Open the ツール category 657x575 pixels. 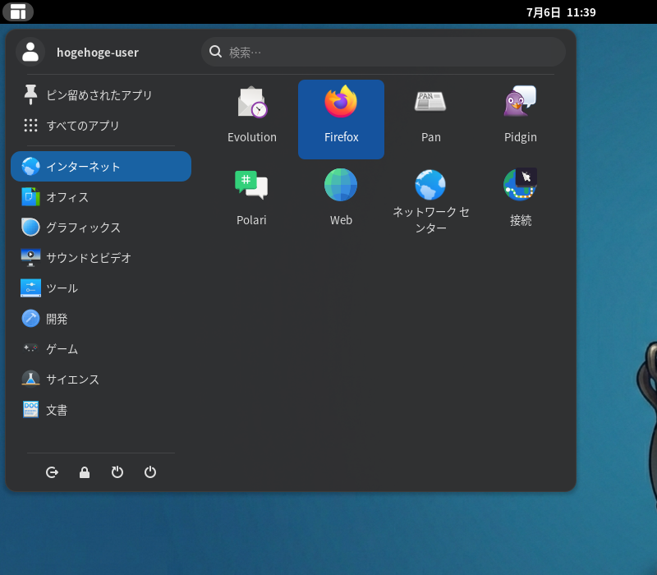(101, 288)
